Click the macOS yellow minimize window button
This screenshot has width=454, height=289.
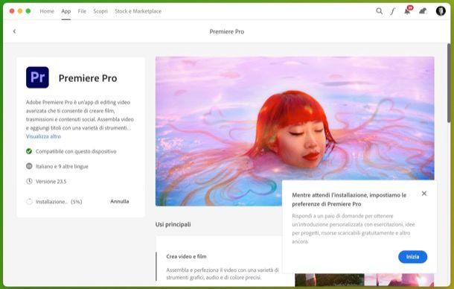20,11
